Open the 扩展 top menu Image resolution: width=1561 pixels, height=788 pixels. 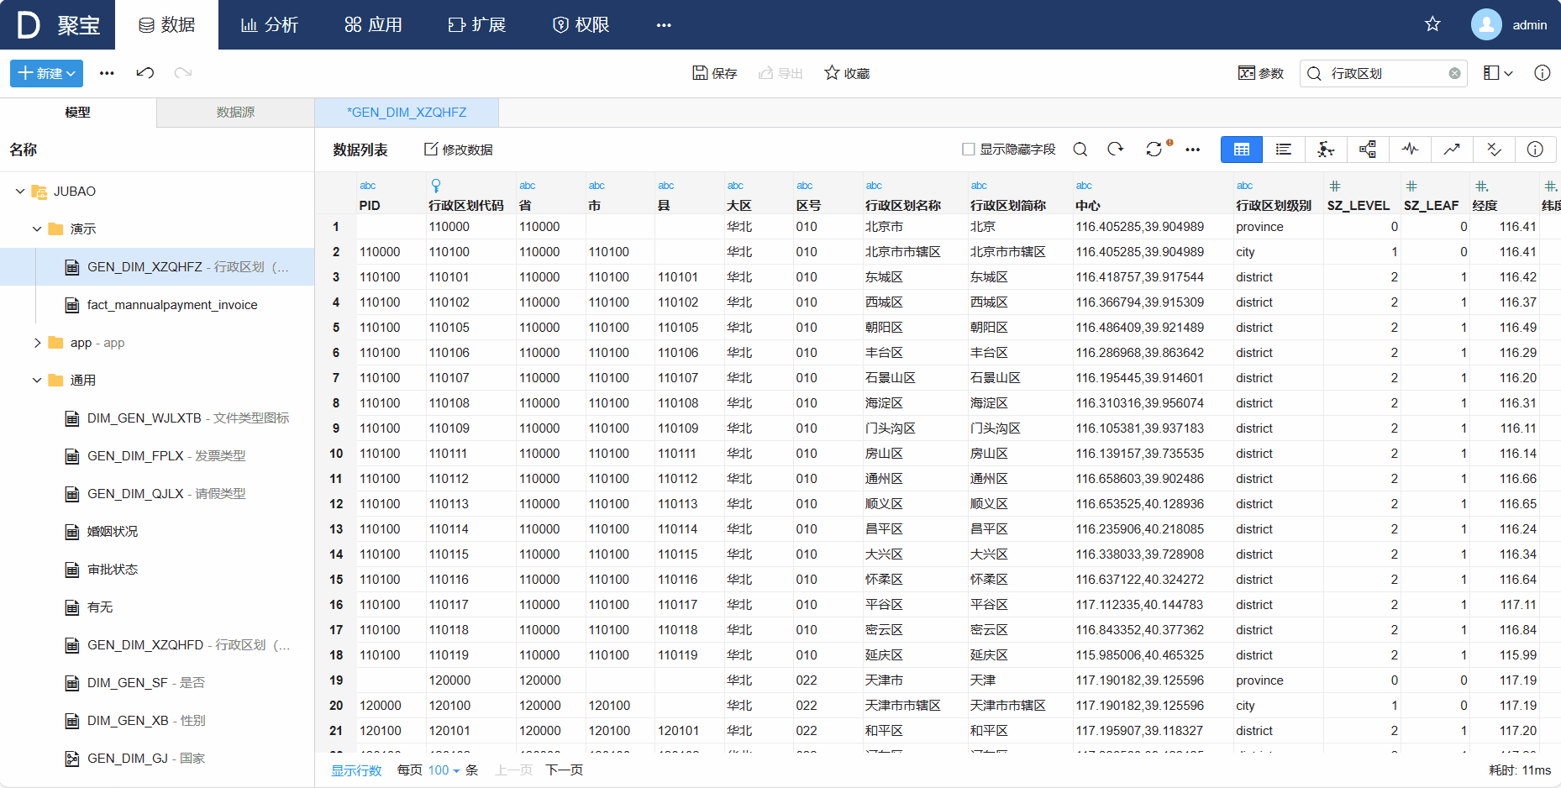pyautogui.click(x=476, y=25)
